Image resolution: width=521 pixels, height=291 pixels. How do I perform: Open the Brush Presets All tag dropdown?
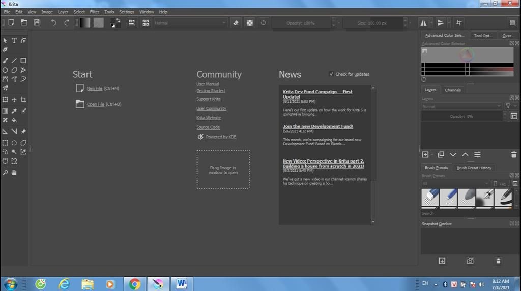tap(455, 183)
